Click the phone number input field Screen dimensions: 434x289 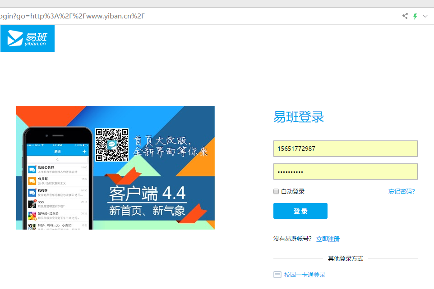(346, 149)
